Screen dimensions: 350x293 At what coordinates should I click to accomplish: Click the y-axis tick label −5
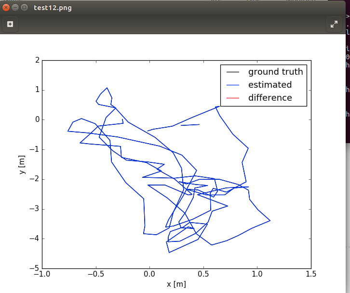point(34,268)
